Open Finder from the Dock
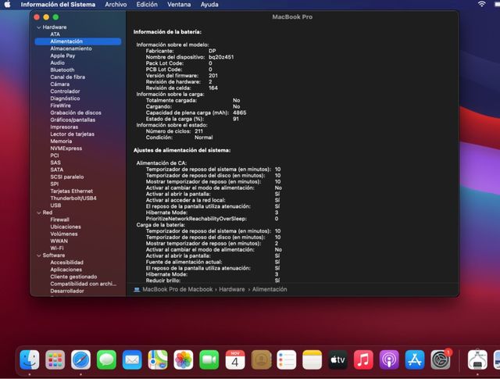Viewport: 500px width, 379px height. [x=30, y=359]
